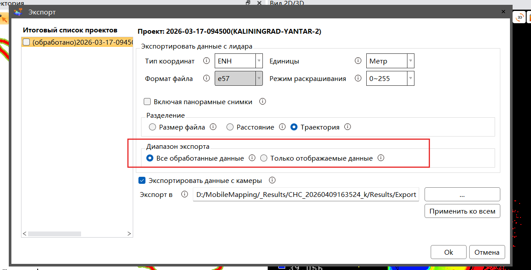Viewport: 531px width, 270px height.
Task: Choose Все обработанные данные export range
Action: pyautogui.click(x=150, y=158)
